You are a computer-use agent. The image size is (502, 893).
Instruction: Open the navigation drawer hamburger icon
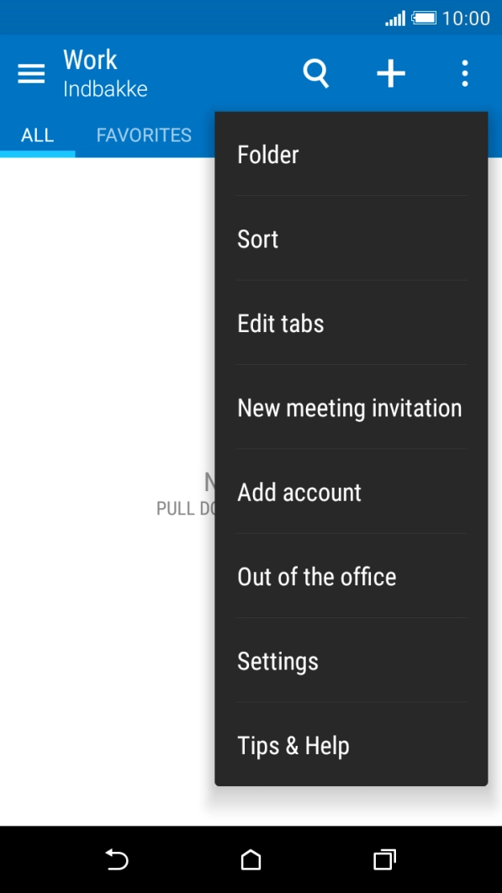point(31,73)
